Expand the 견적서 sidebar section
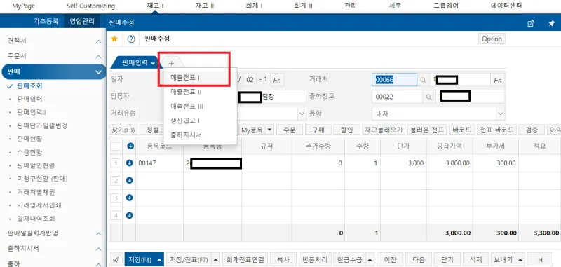The image size is (561, 267). (98, 41)
